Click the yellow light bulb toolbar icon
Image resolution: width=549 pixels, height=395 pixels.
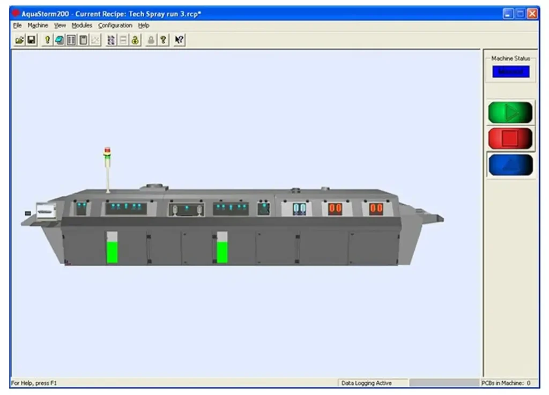pos(47,40)
